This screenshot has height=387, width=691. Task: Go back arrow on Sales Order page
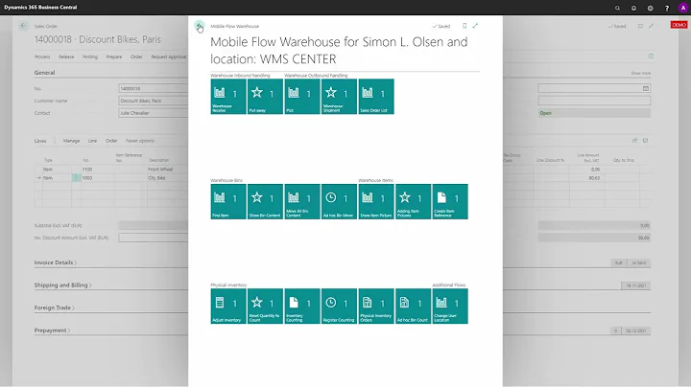[x=23, y=26]
